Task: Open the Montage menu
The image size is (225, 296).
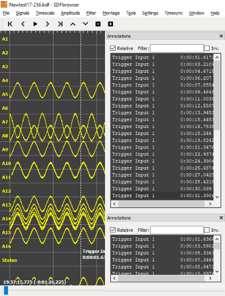Action: coord(111,13)
